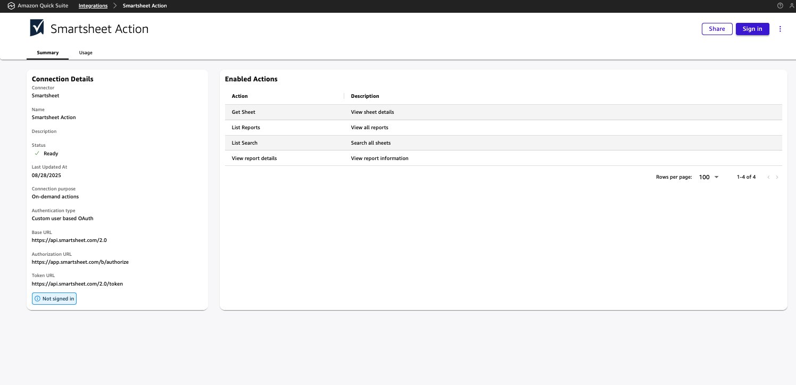Screen dimensions: 796x385
Task: Open the three-dot more options menu
Action: pos(780,29)
